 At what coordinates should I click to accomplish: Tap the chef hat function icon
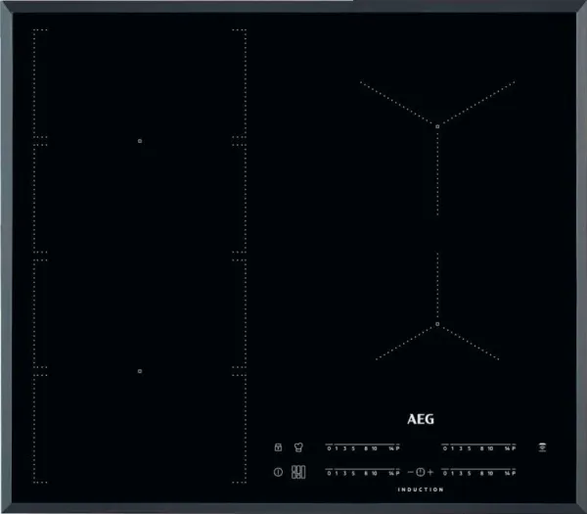tap(297, 447)
